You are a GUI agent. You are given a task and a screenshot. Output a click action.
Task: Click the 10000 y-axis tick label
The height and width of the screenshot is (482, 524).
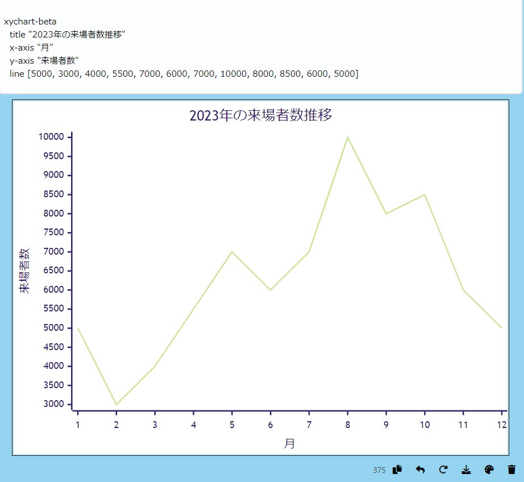coord(51,137)
